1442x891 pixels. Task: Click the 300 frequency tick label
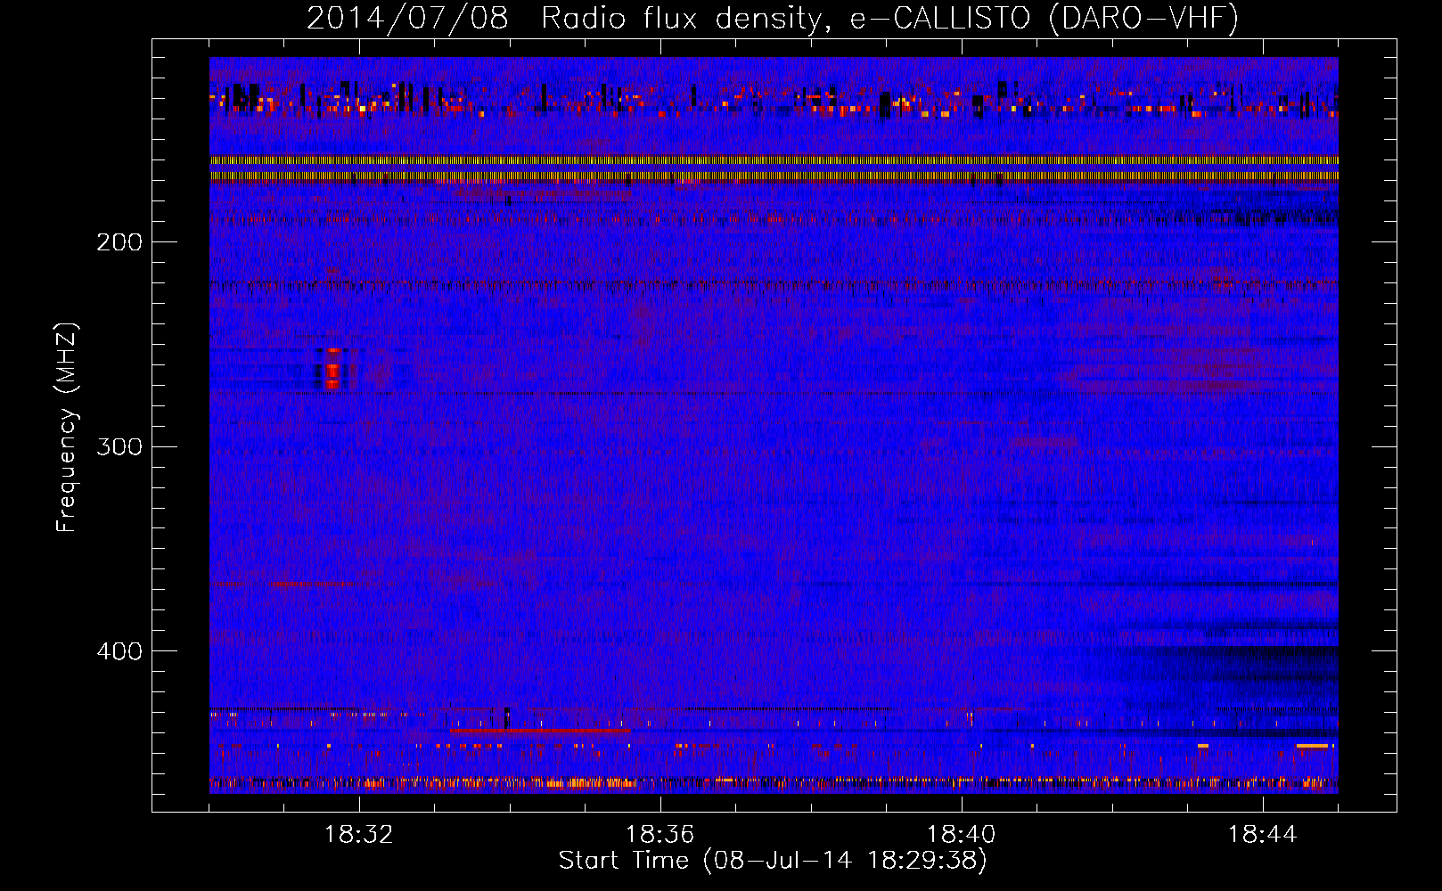119,446
